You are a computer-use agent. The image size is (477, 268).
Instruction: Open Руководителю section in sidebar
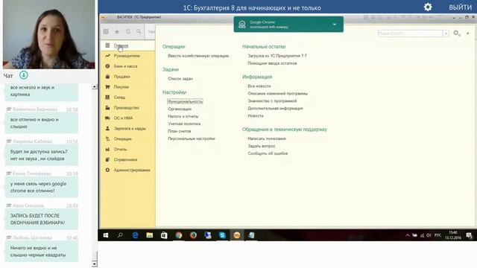(x=127, y=56)
